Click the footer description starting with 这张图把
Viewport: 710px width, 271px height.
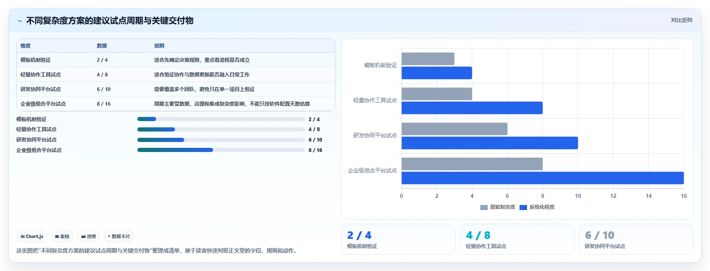[x=157, y=251]
